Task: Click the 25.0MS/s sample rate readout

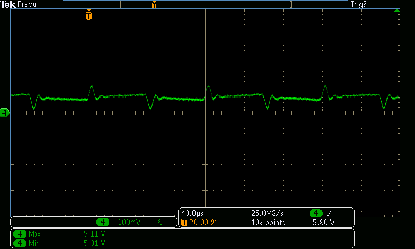Action: point(267,213)
